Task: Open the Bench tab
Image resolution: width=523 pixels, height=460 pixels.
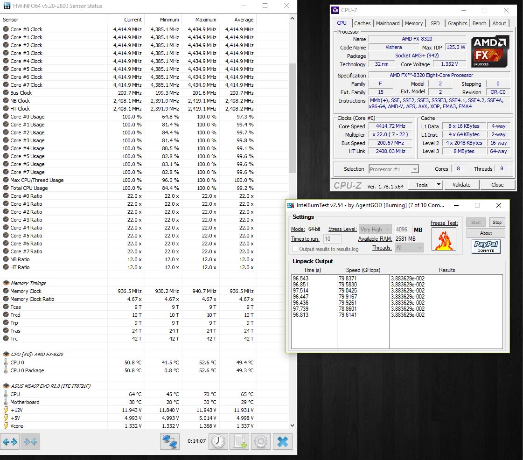Action: [479, 23]
